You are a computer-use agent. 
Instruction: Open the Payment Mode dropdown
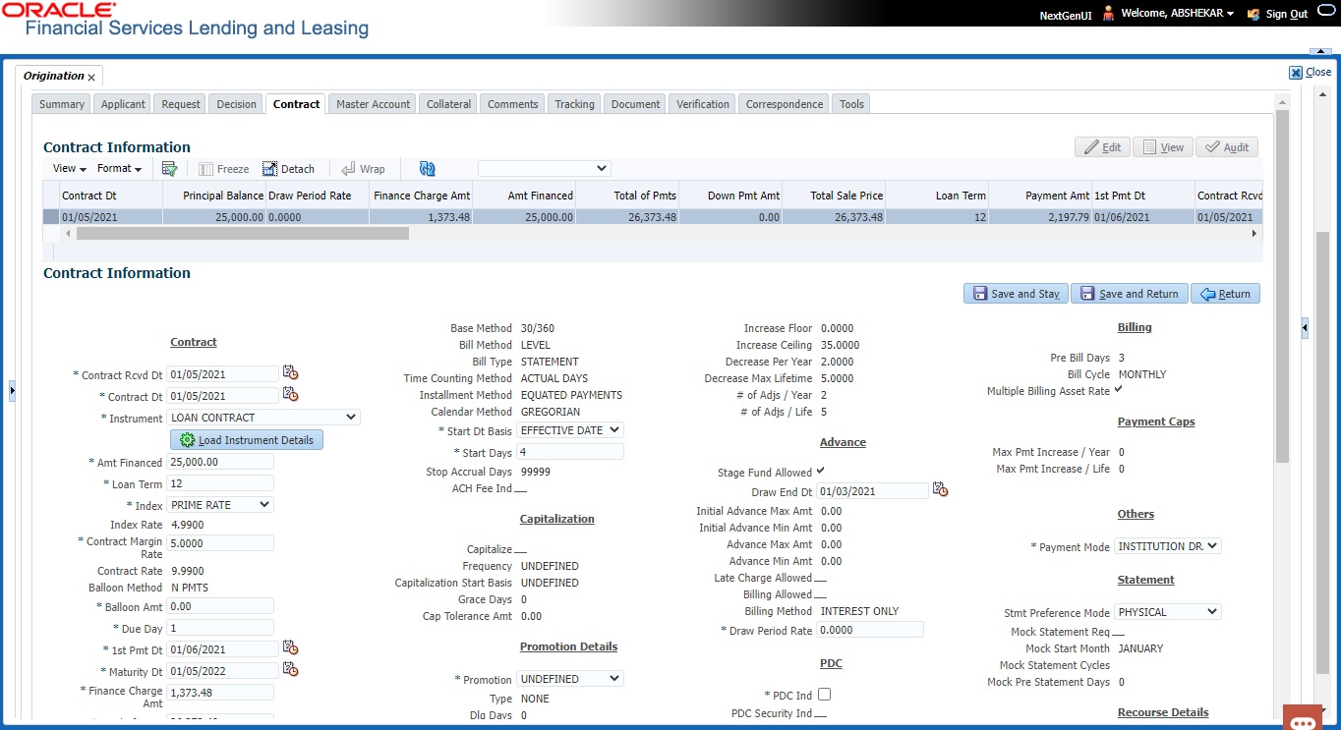(1168, 546)
